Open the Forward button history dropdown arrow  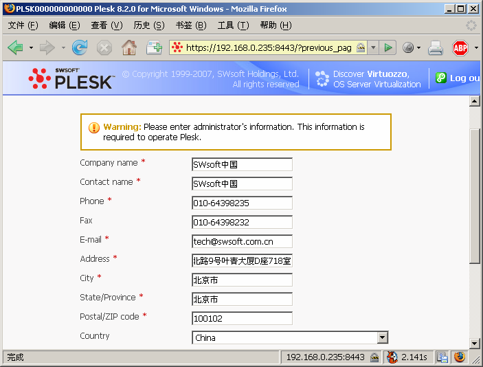pyautogui.click(x=63, y=47)
